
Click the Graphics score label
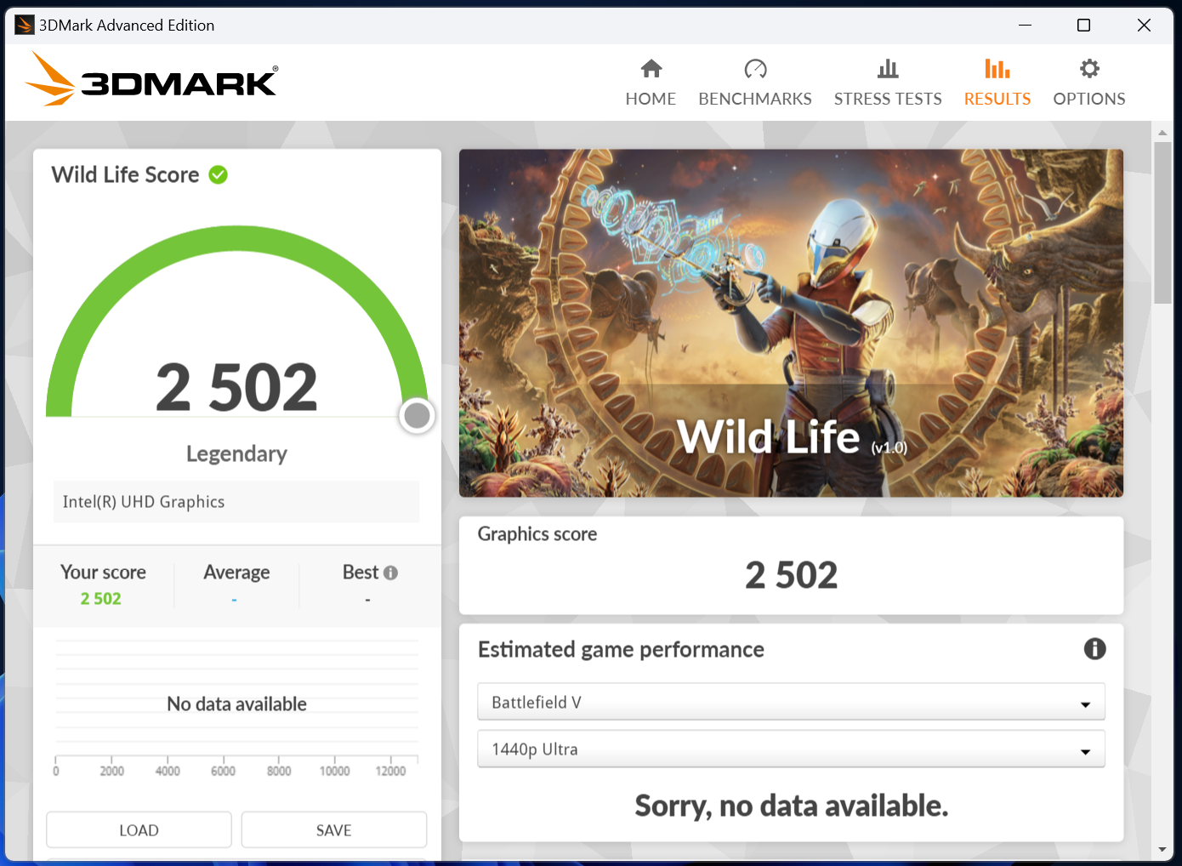point(537,534)
